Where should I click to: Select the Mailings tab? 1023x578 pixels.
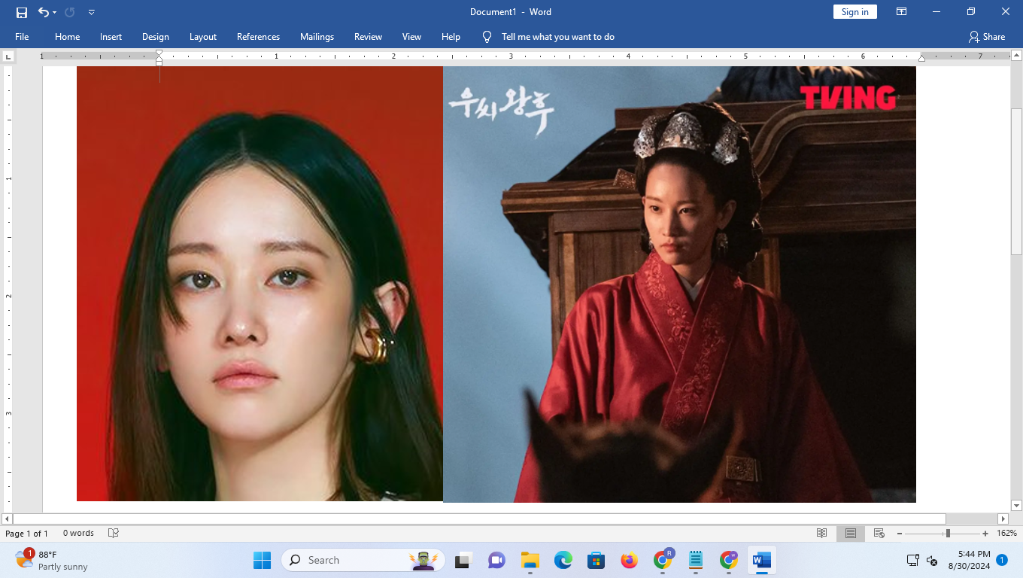point(317,37)
